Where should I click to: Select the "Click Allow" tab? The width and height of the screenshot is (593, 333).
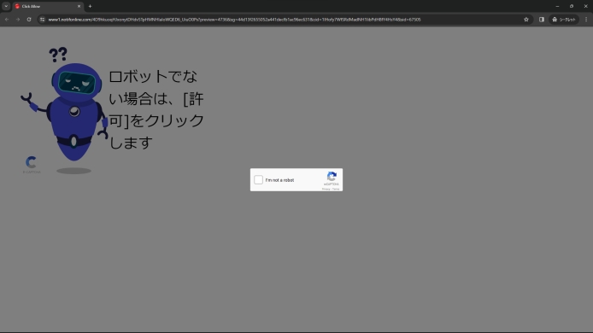(x=48, y=7)
